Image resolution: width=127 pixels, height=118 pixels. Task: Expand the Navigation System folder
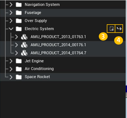[11, 5]
